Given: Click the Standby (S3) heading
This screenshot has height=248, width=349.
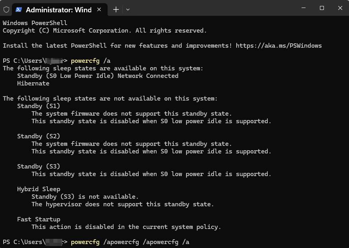Looking at the screenshot, I should pyautogui.click(x=38, y=167).
